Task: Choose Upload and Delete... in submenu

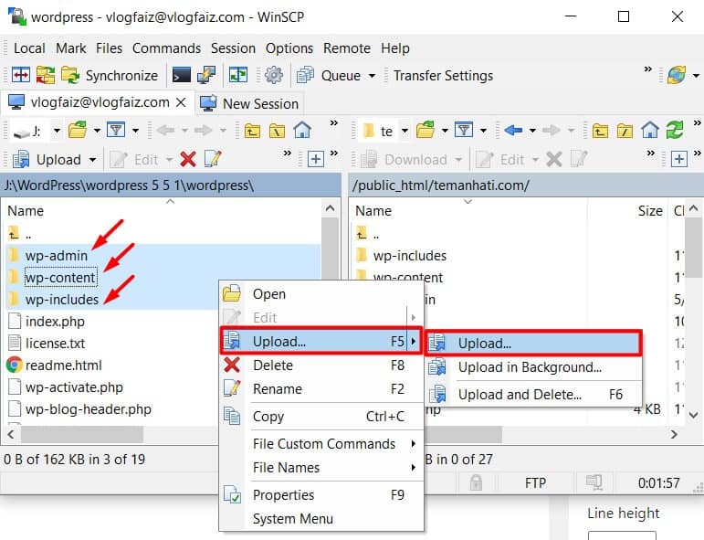Action: (x=533, y=395)
